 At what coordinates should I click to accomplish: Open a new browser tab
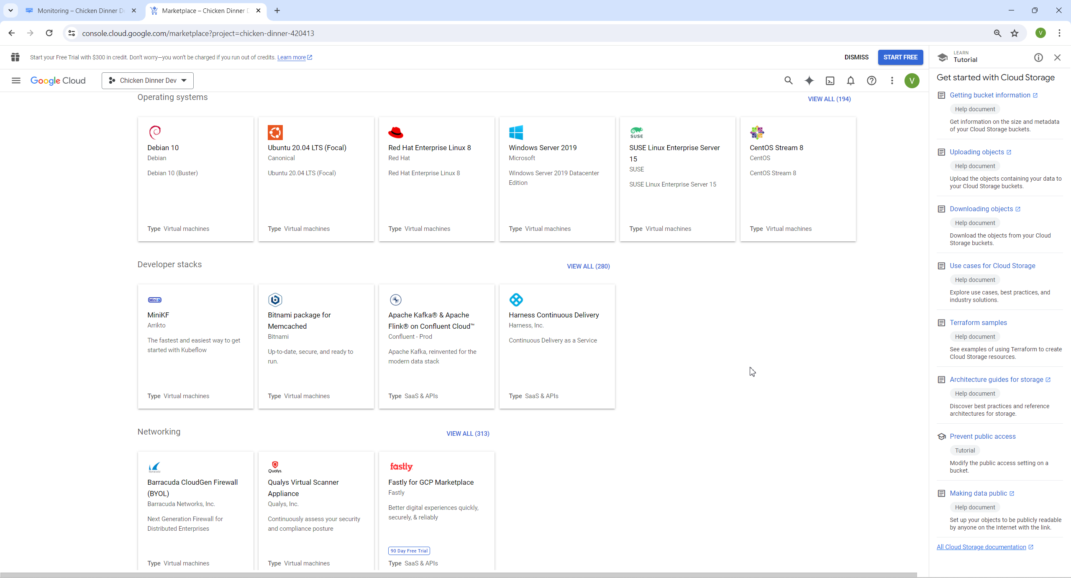point(277,11)
